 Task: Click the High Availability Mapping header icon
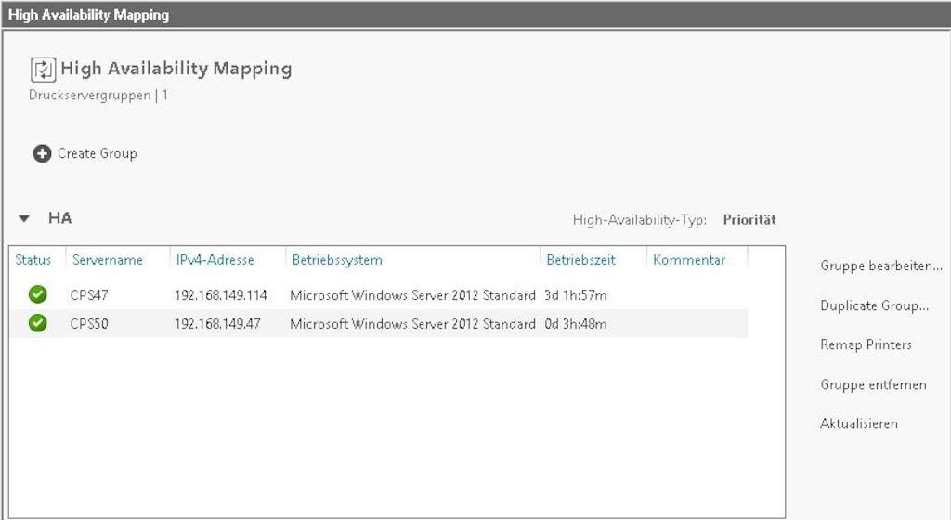pyautogui.click(x=43, y=70)
